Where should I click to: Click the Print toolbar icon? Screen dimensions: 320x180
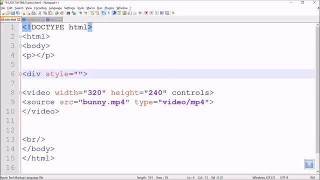(x=33, y=13)
